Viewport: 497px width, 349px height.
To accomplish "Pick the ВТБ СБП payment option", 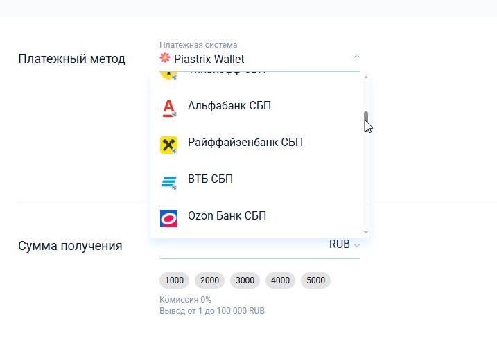I will 211,179.
